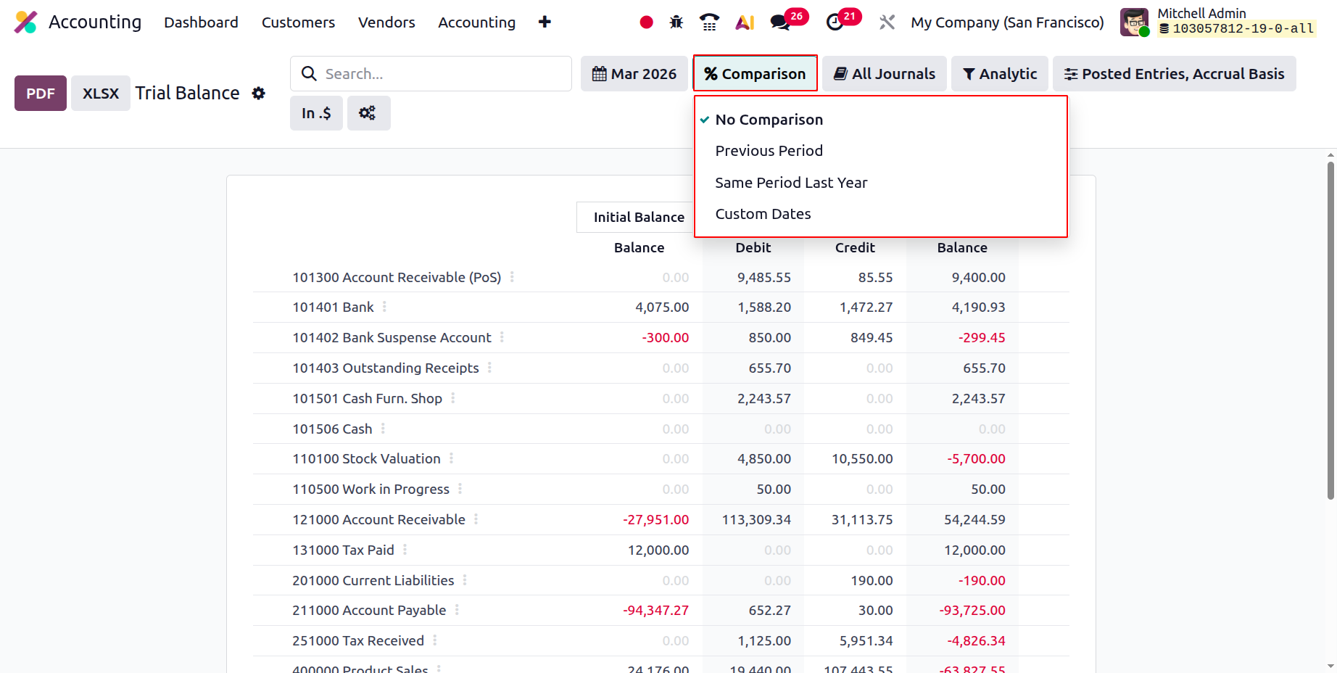Click the red recording dot icon
Screen dimensions: 1337x673
pyautogui.click(x=646, y=22)
